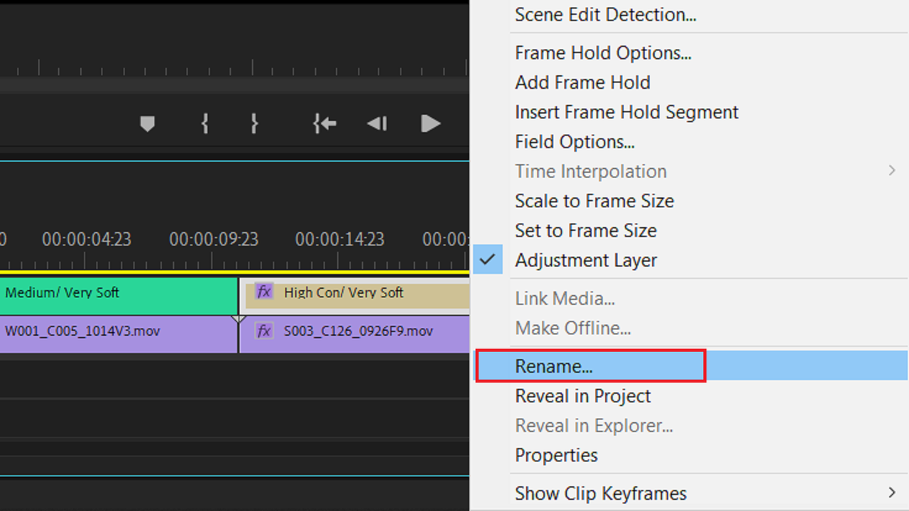
Task: Choose Set to Frame Size
Action: [x=586, y=231]
